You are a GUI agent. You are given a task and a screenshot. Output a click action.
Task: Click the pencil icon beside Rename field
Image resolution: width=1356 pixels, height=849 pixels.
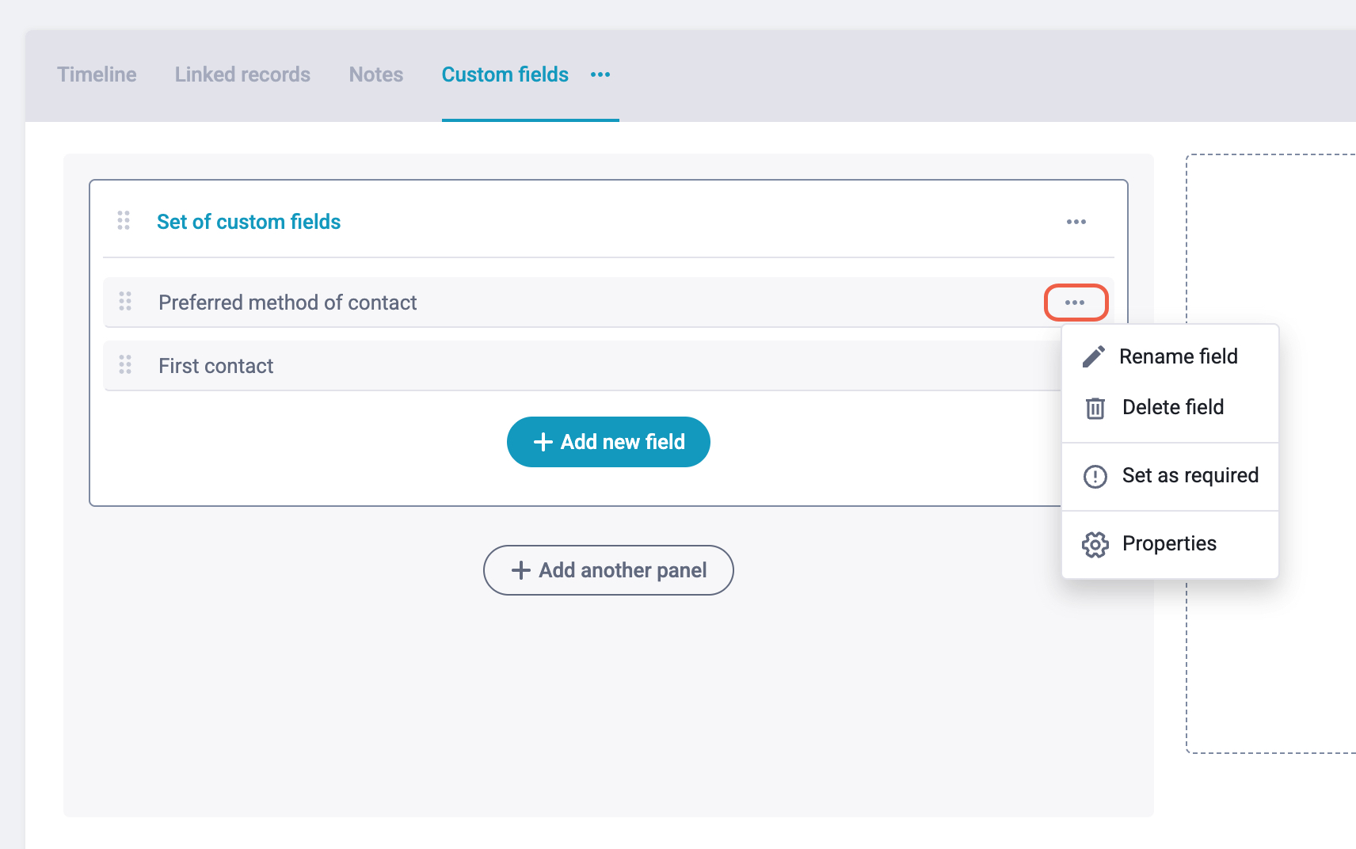1094,356
